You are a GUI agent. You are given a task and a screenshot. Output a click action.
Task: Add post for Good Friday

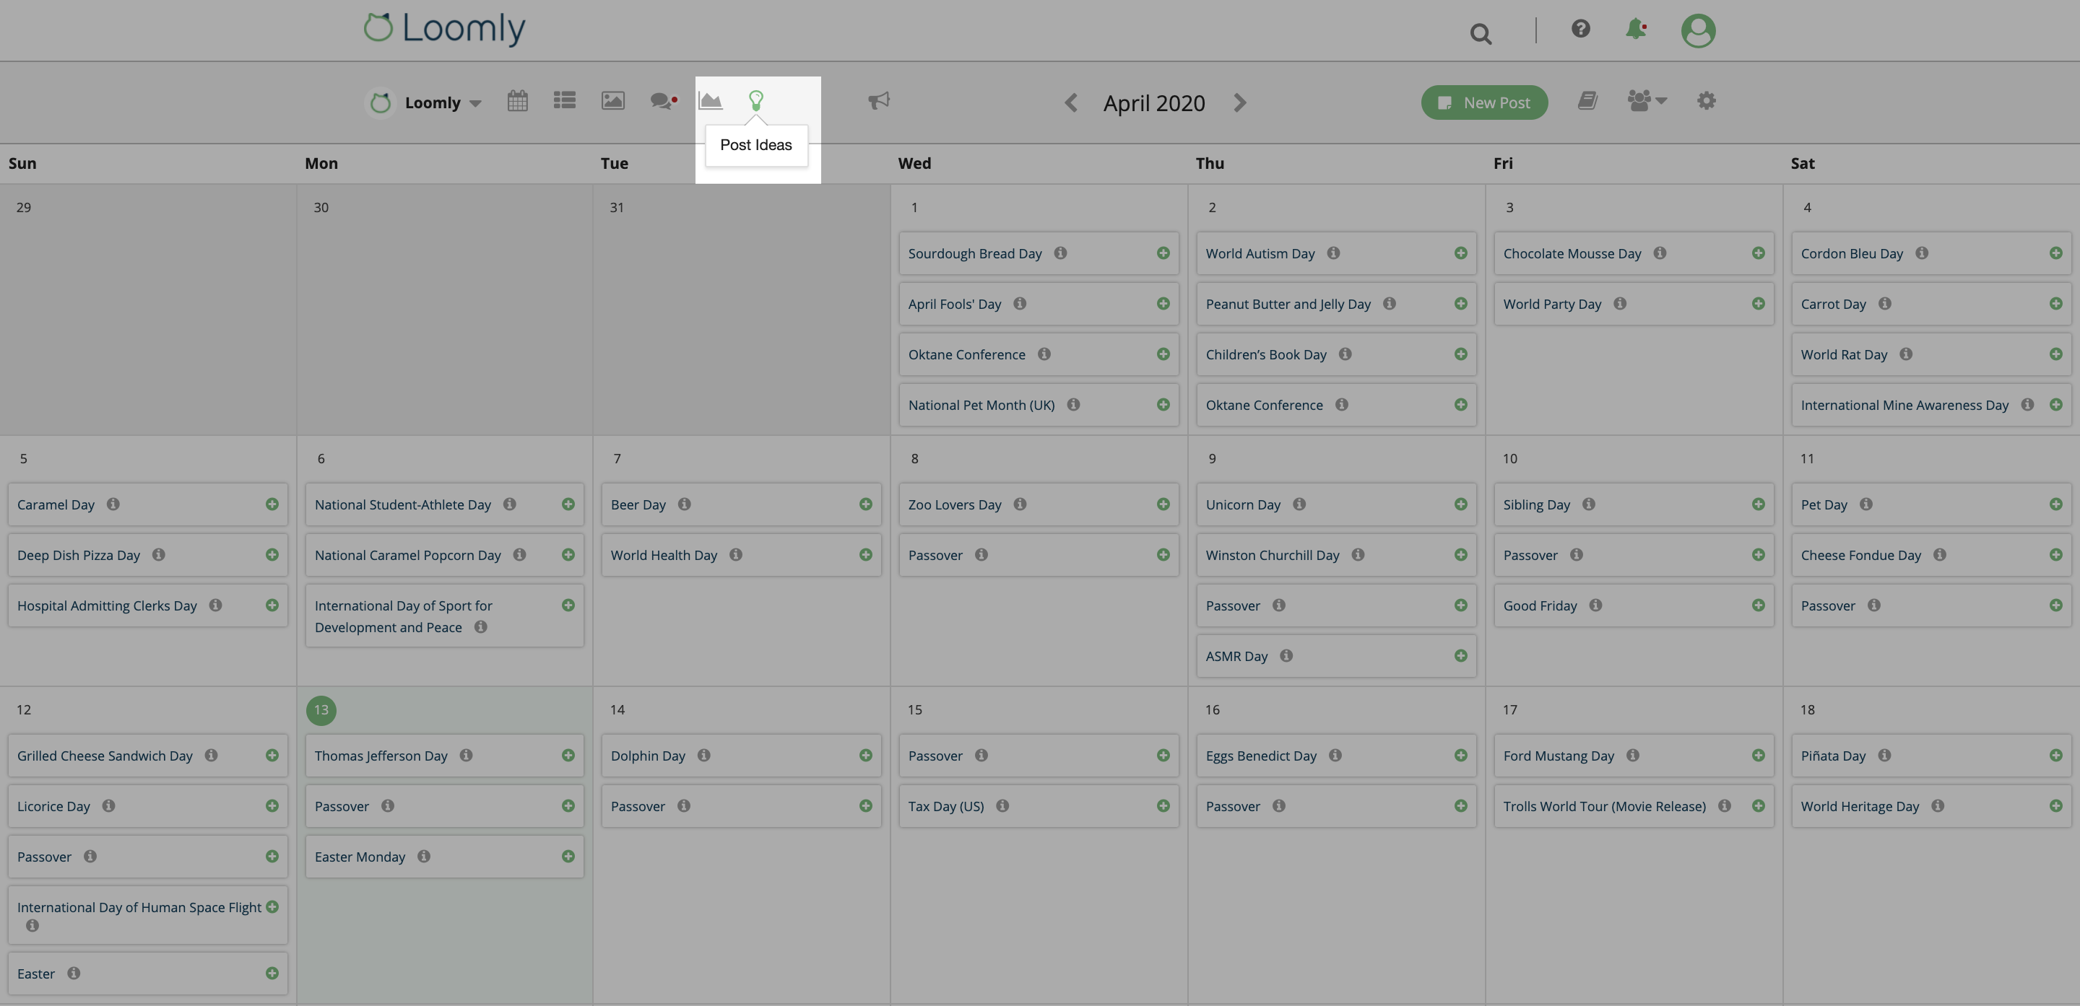coord(1758,605)
